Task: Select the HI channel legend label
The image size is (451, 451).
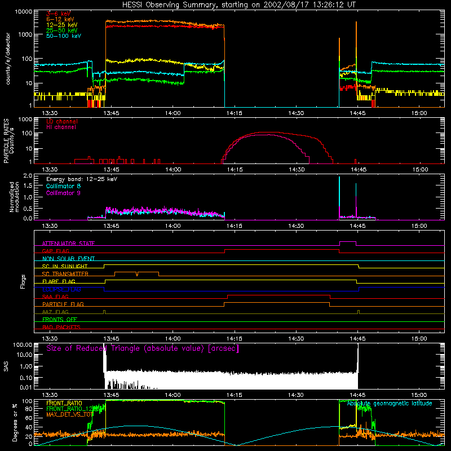Action: 61,127
